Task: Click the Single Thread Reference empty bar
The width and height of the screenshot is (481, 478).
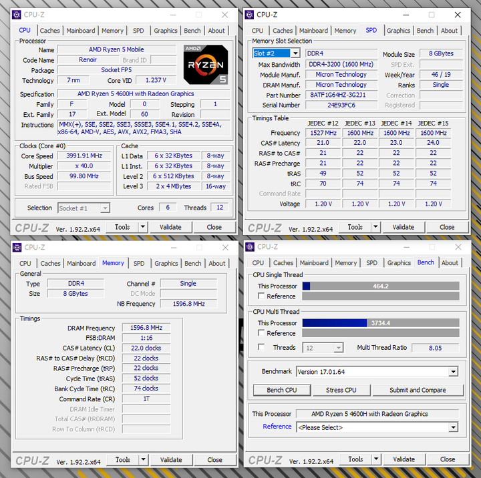Action: (381, 296)
